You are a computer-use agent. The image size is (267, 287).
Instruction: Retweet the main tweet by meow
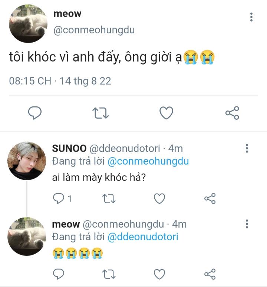coord(100,113)
